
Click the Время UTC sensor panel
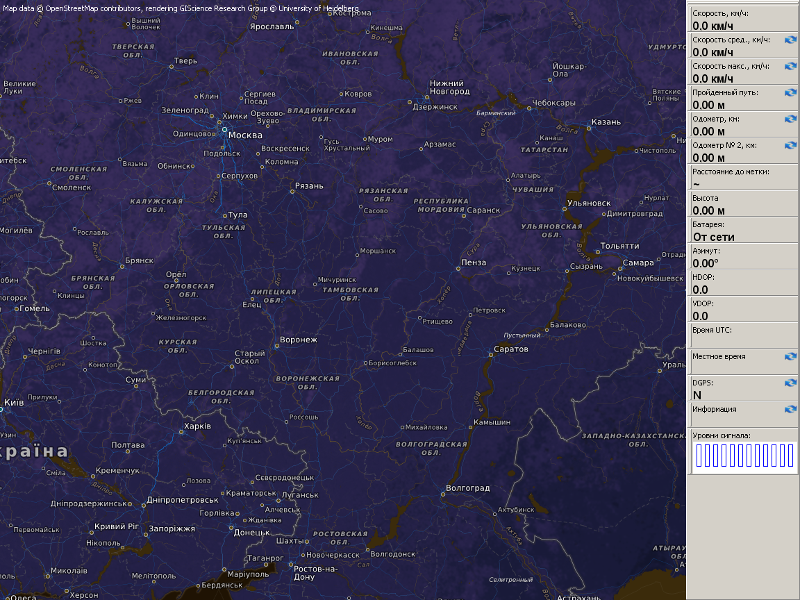click(742, 335)
